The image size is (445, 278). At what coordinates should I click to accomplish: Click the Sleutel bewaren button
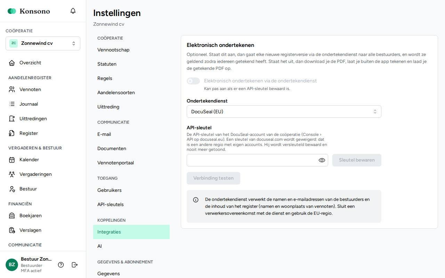[357, 160]
